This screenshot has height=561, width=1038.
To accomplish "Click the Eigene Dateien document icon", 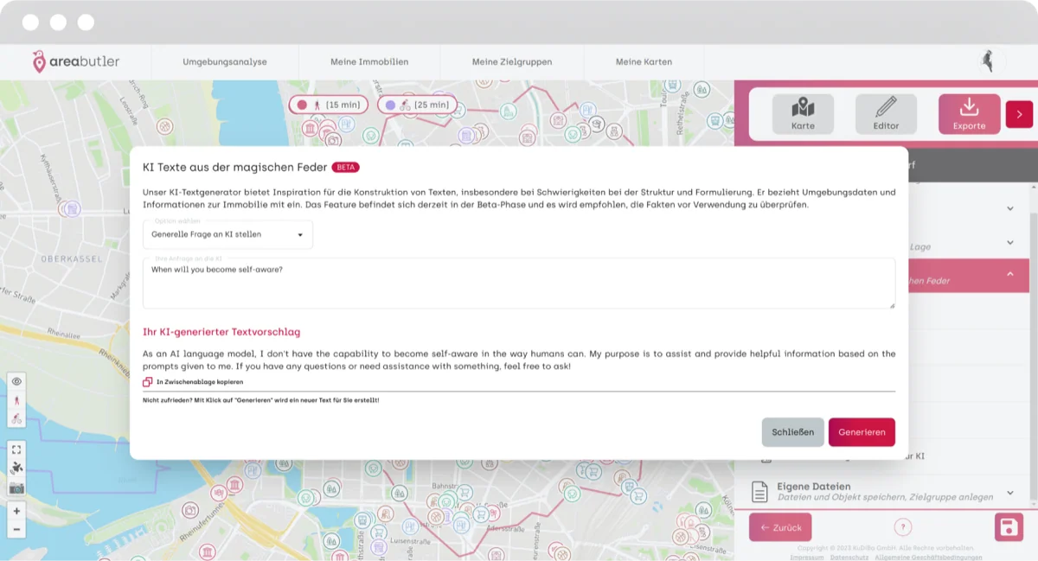I will 759,492.
